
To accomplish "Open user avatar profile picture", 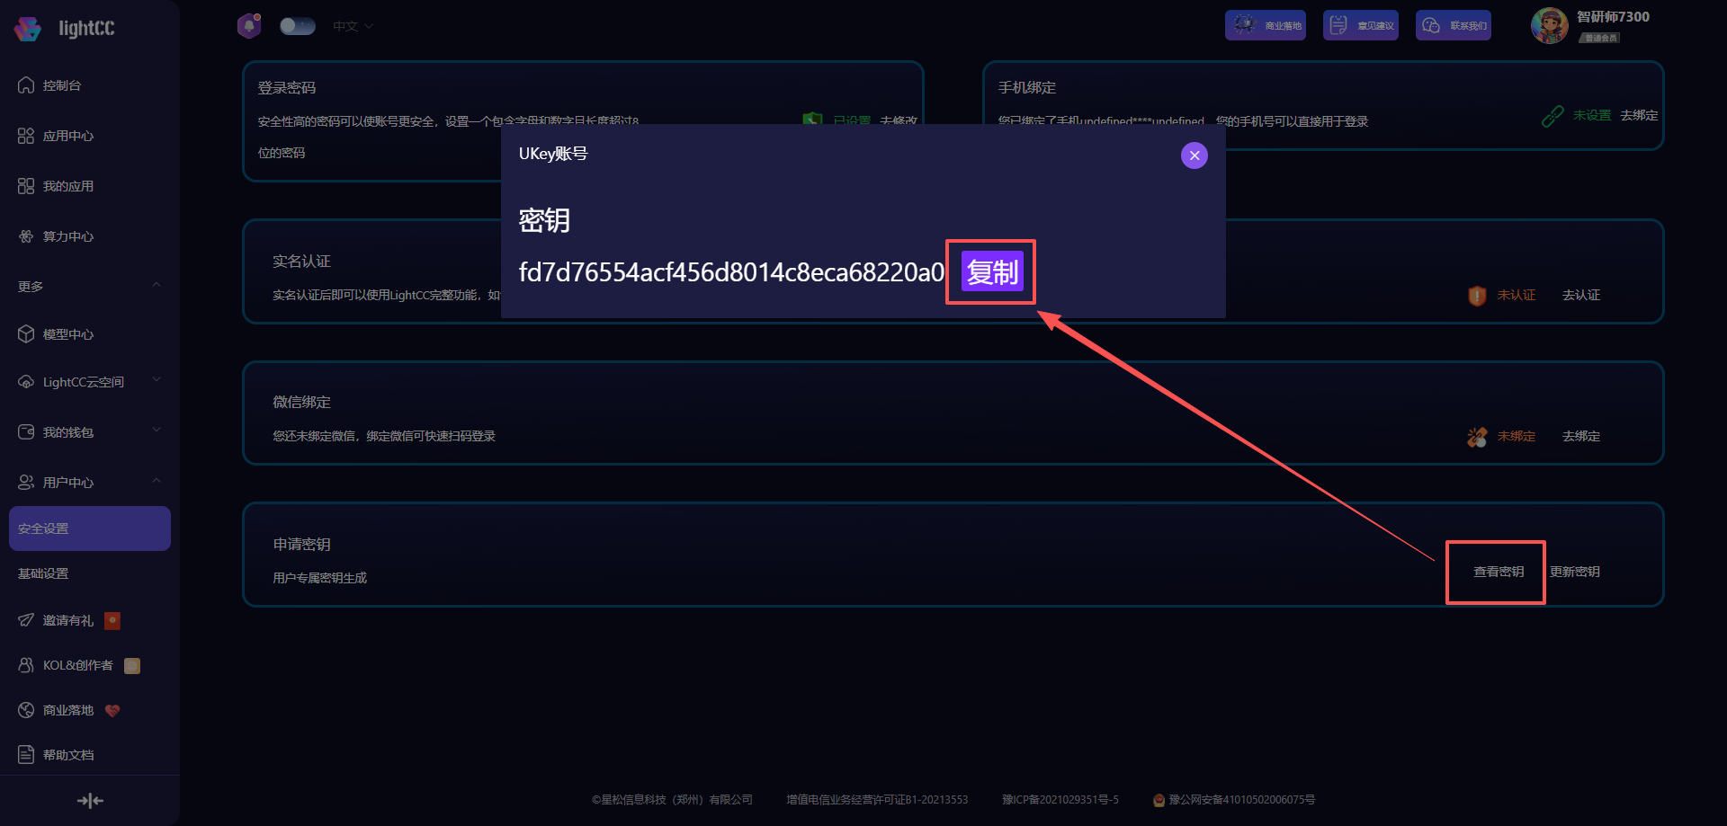I will tap(1549, 25).
